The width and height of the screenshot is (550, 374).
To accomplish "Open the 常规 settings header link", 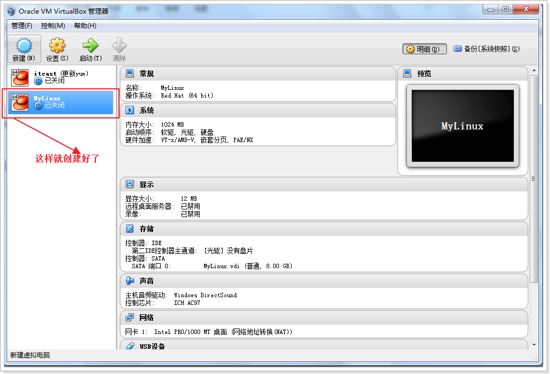I will click(x=146, y=73).
